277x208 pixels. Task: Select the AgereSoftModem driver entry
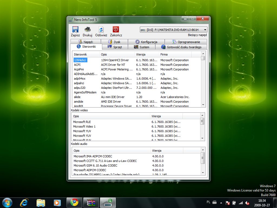136,92
